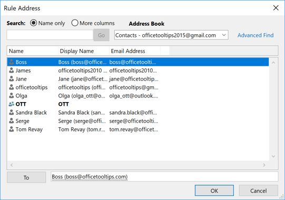The height and width of the screenshot is (200, 285).
Task: Click the Cancel button
Action: point(258,191)
